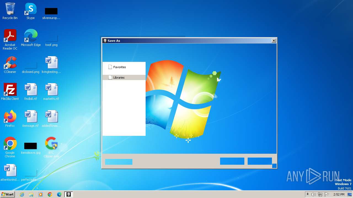Launch Firefox from the desktop
353x198 pixels.
tap(10, 119)
